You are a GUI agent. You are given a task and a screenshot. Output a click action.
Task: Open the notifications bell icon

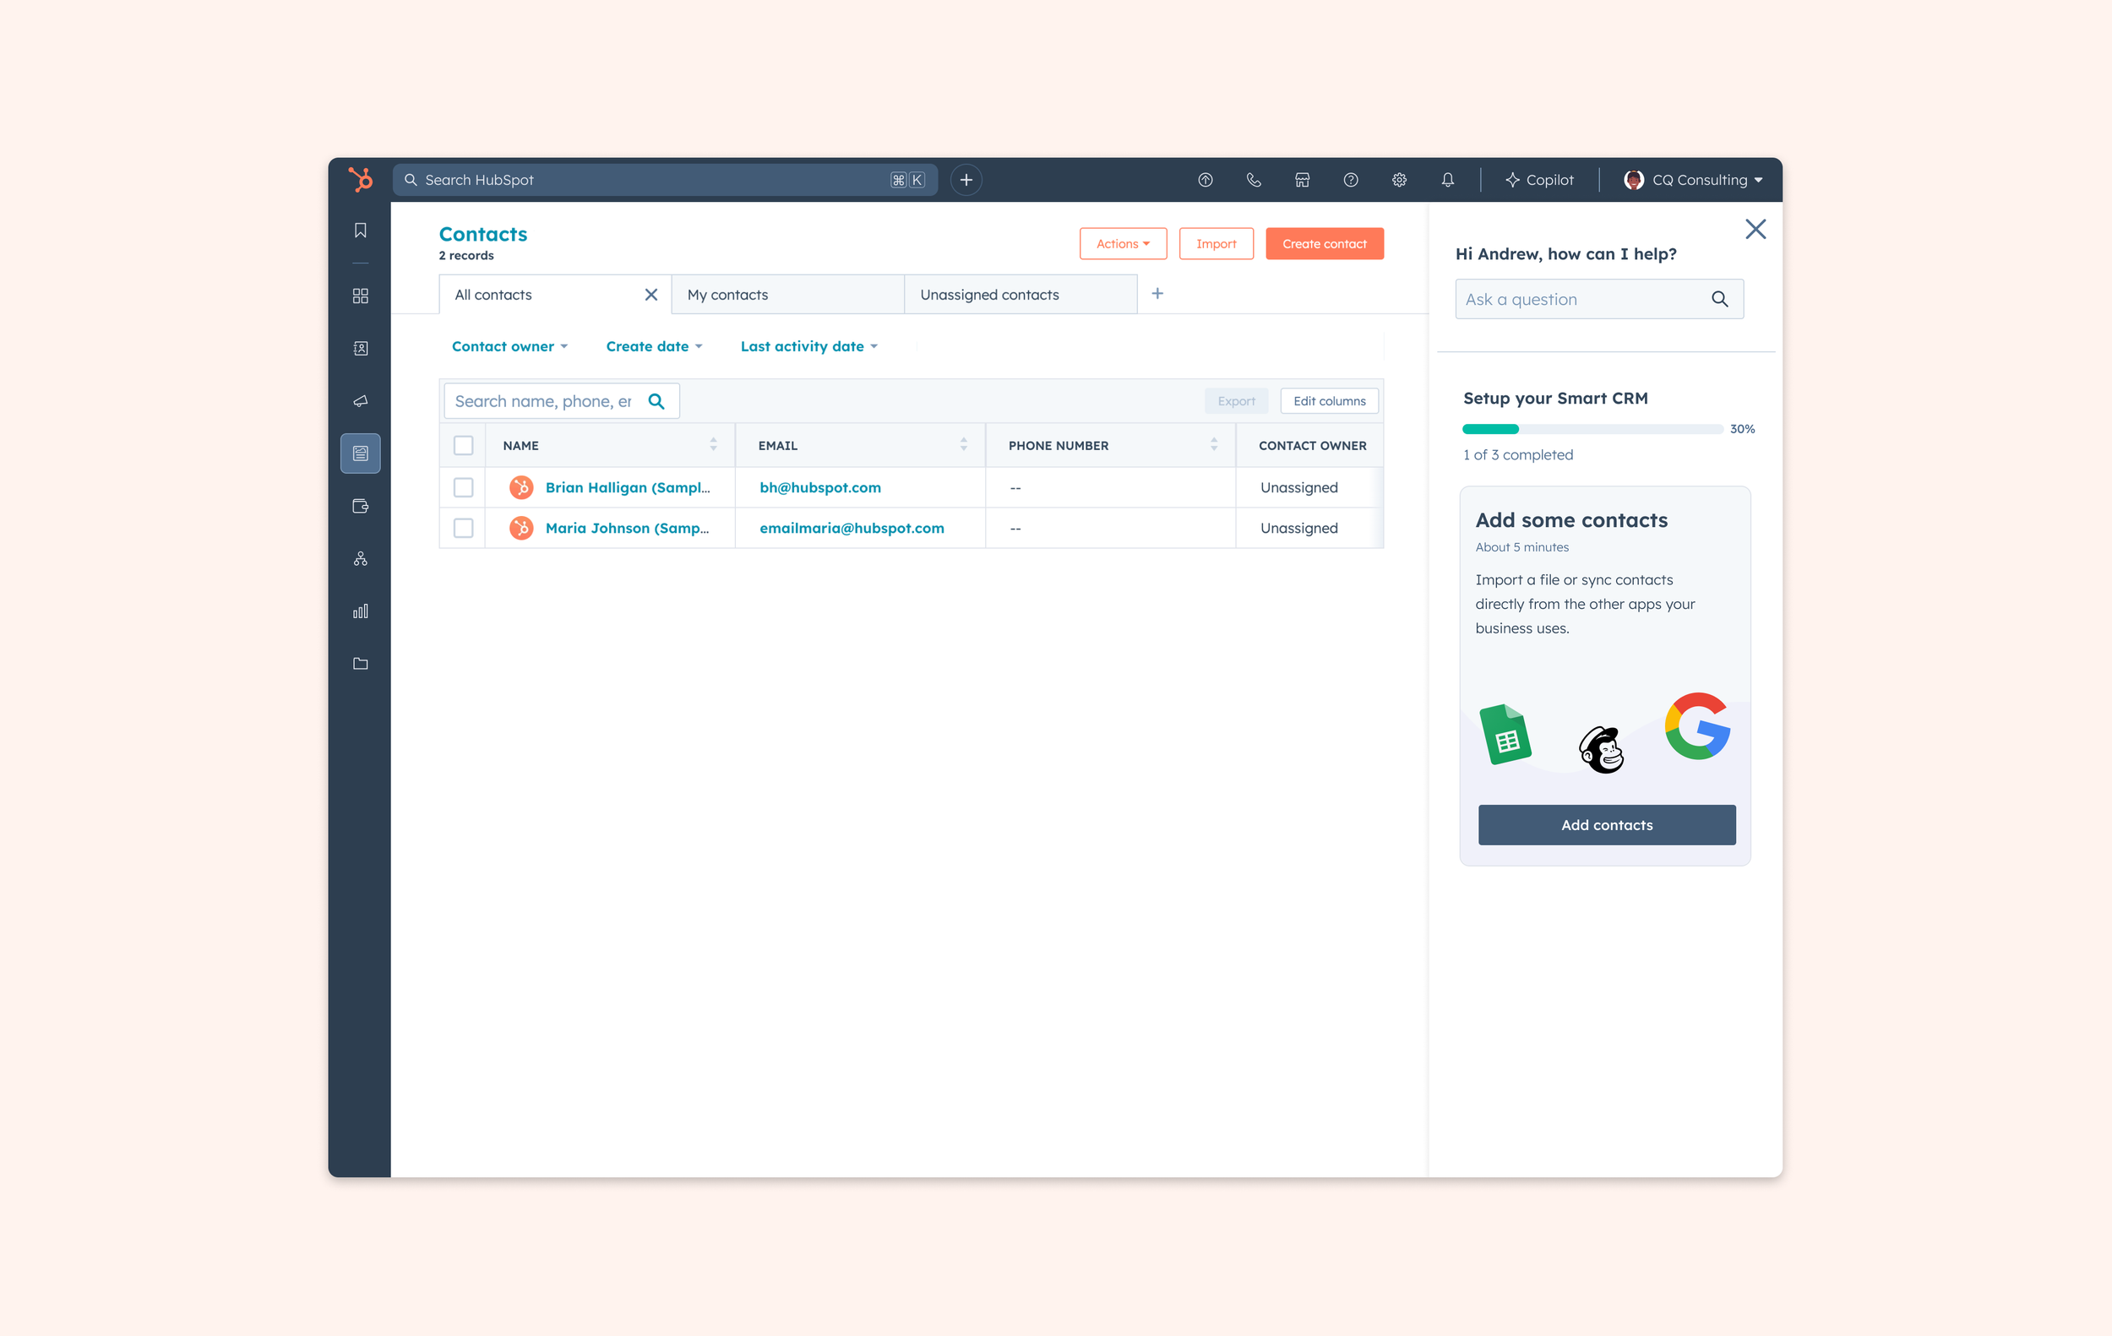(x=1448, y=180)
